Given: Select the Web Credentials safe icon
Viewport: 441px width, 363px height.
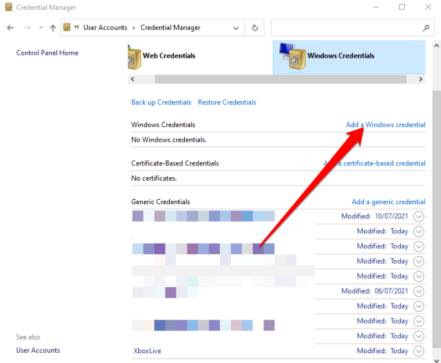Looking at the screenshot, I should [x=135, y=56].
